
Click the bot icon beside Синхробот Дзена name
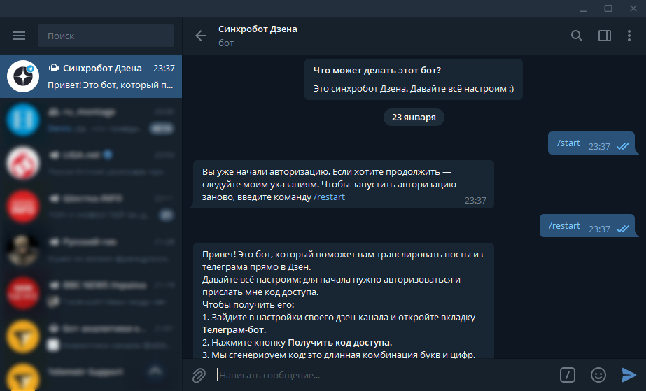click(54, 68)
